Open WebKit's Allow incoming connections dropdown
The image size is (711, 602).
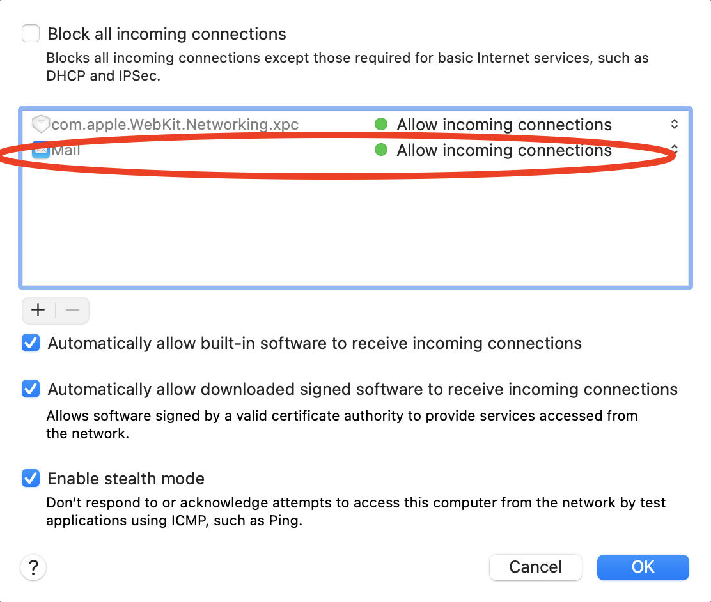(504, 125)
